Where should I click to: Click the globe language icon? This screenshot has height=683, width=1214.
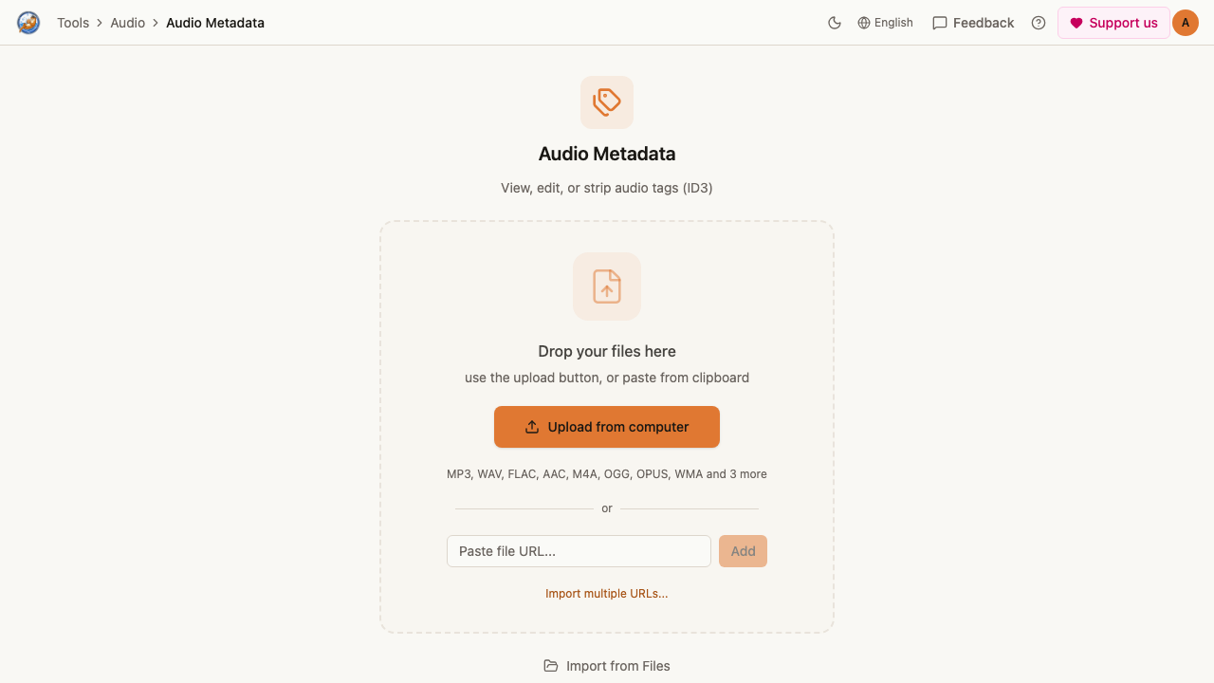point(864,23)
